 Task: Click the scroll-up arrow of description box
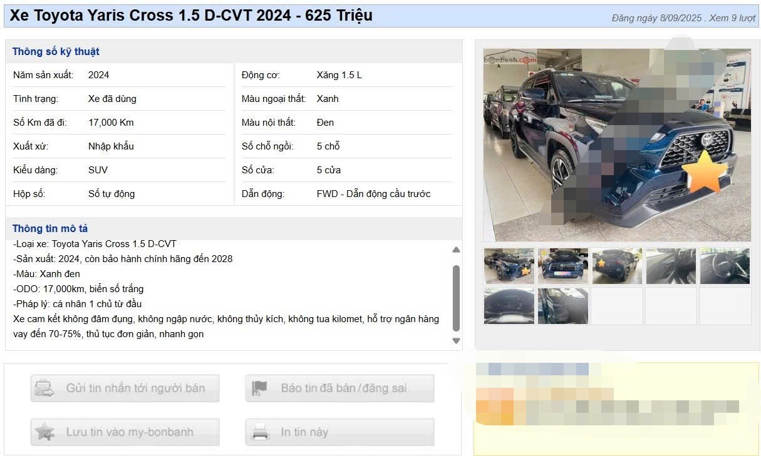point(456,250)
